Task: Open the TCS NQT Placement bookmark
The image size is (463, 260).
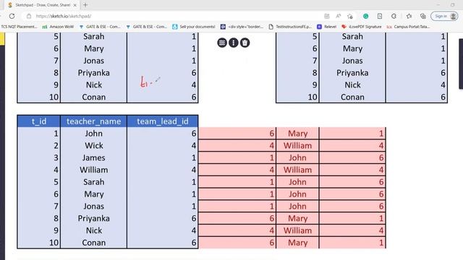Action: pos(19,27)
